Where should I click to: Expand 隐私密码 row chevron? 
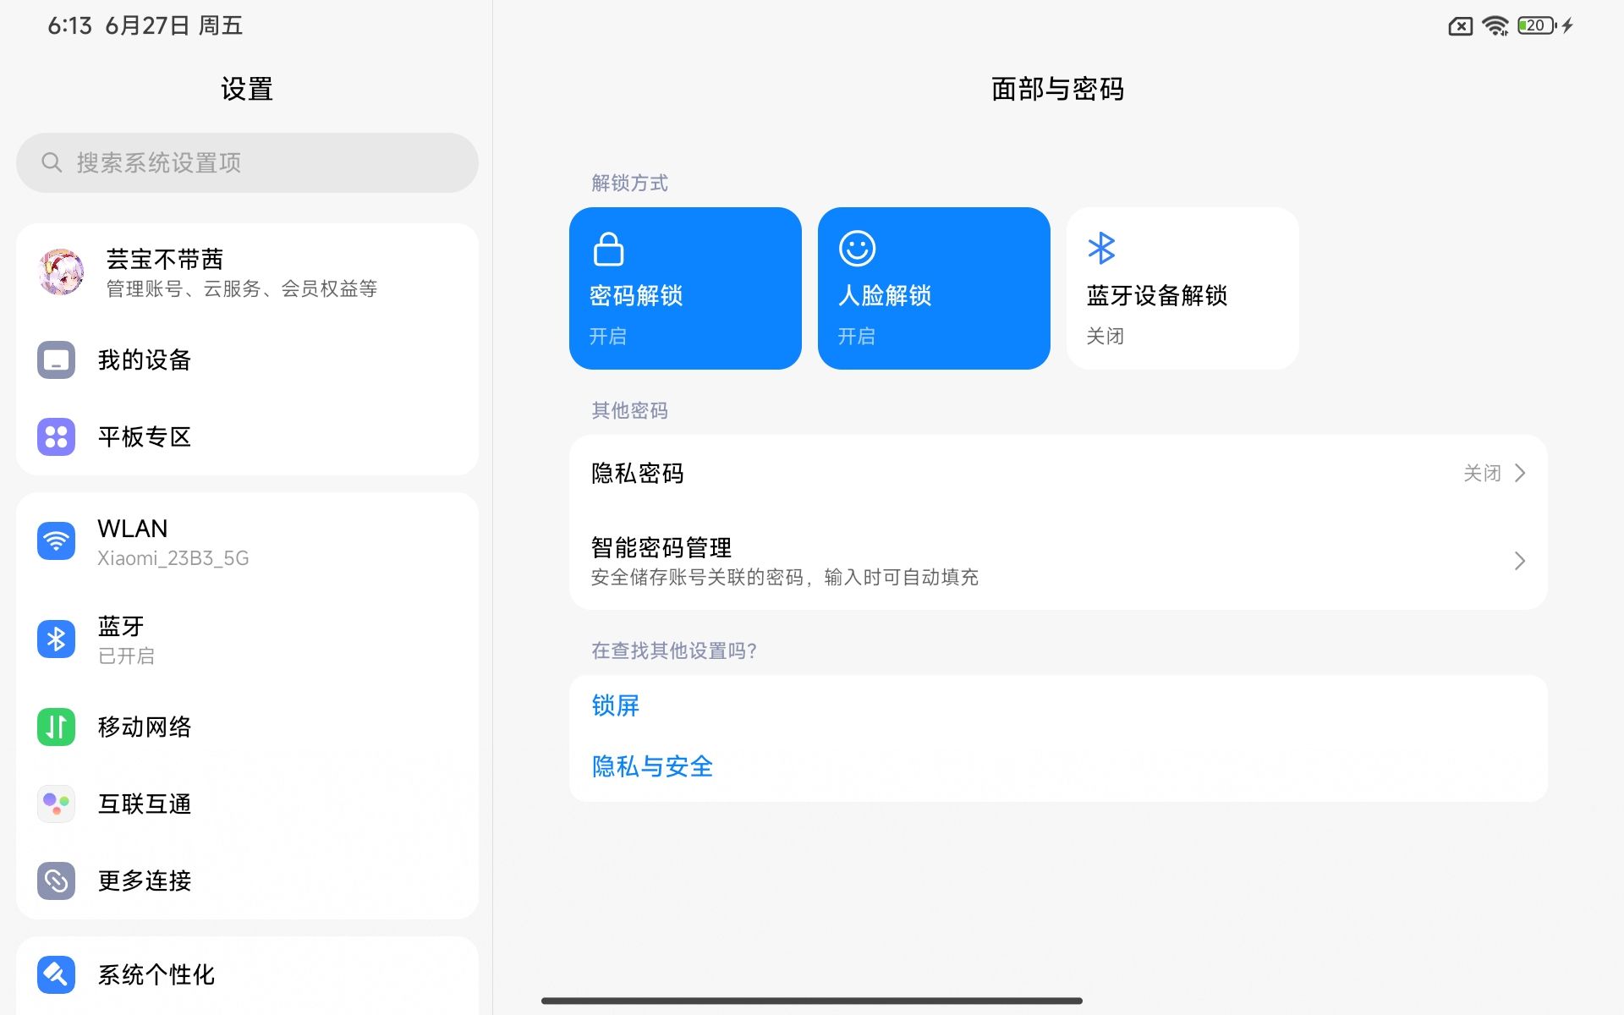(x=1520, y=473)
